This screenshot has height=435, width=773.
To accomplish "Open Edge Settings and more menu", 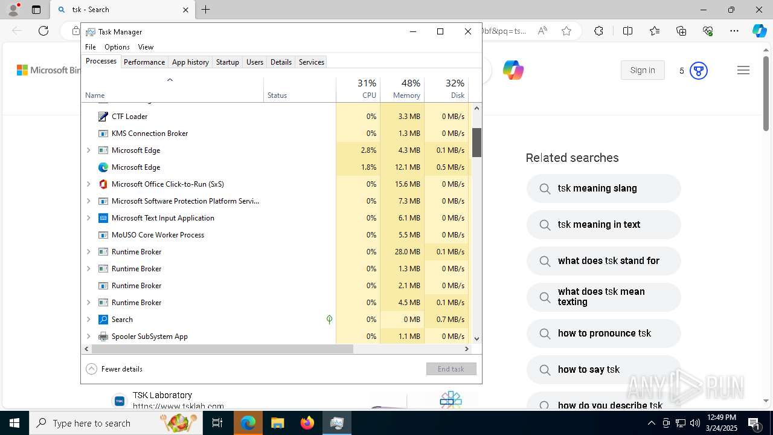I will 734,31.
